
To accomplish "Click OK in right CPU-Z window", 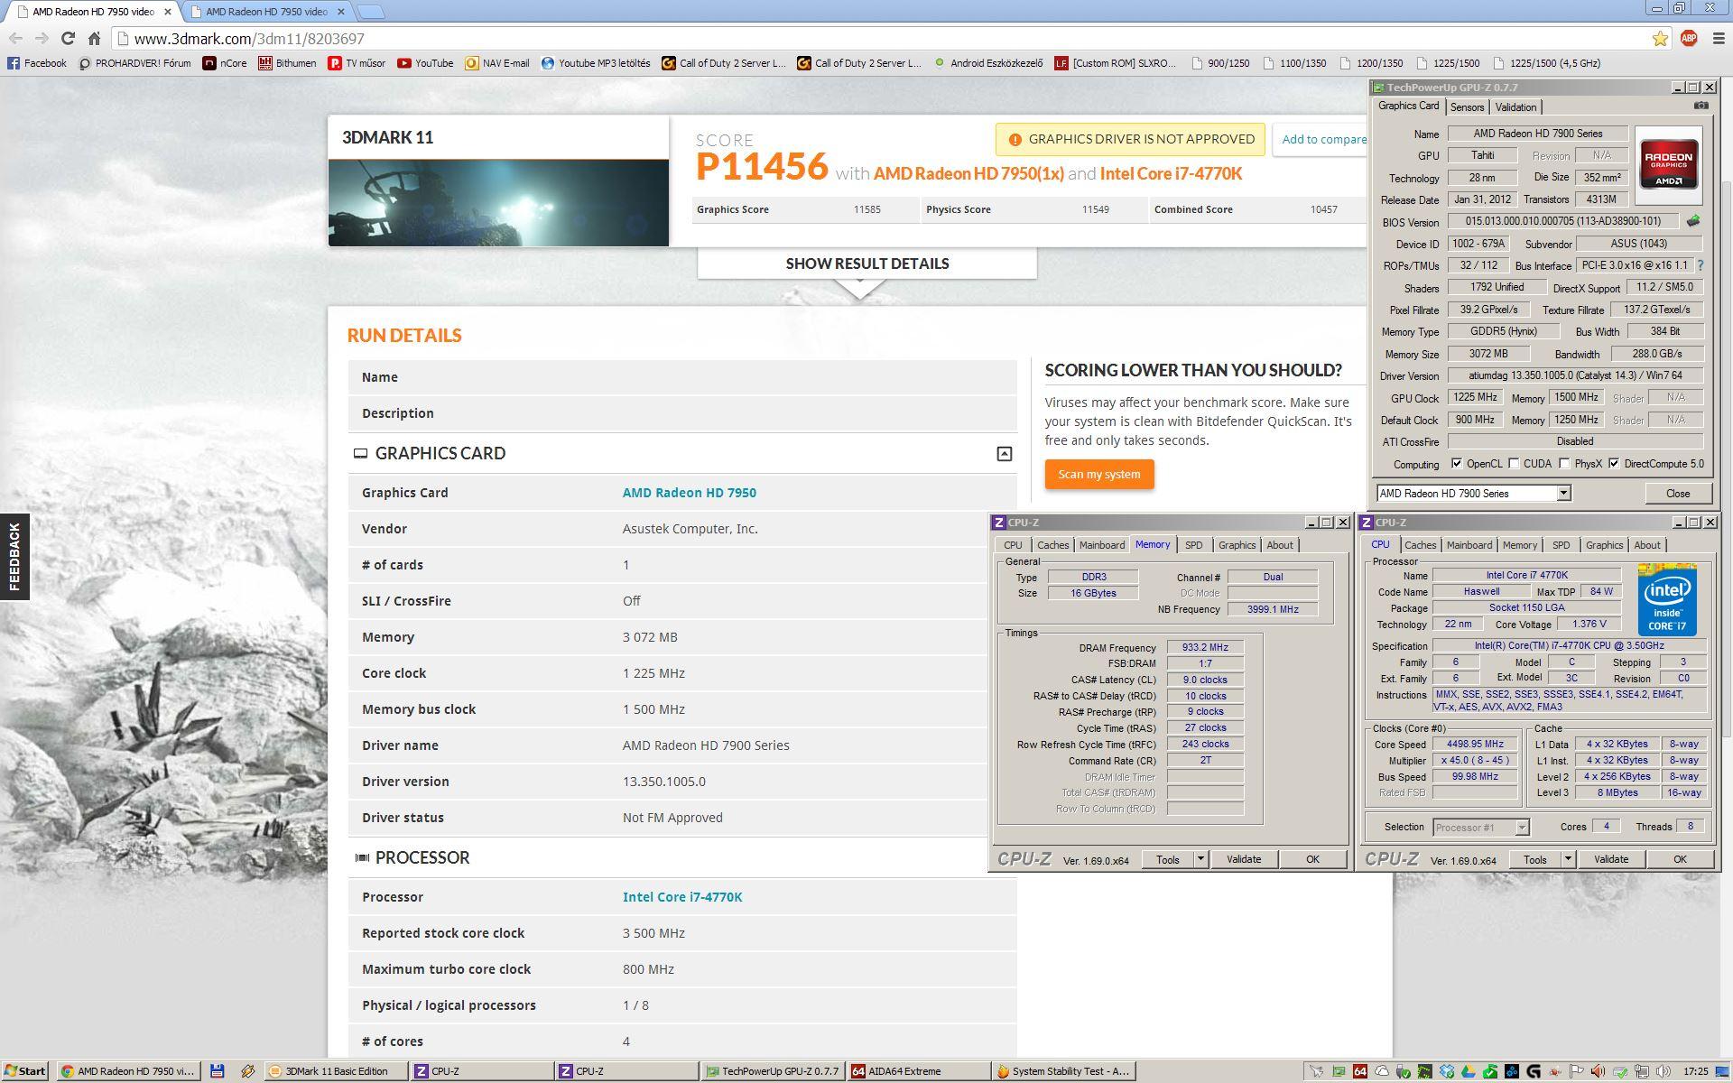I will click(x=1679, y=859).
